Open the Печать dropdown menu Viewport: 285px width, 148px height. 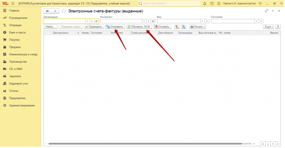197,27
